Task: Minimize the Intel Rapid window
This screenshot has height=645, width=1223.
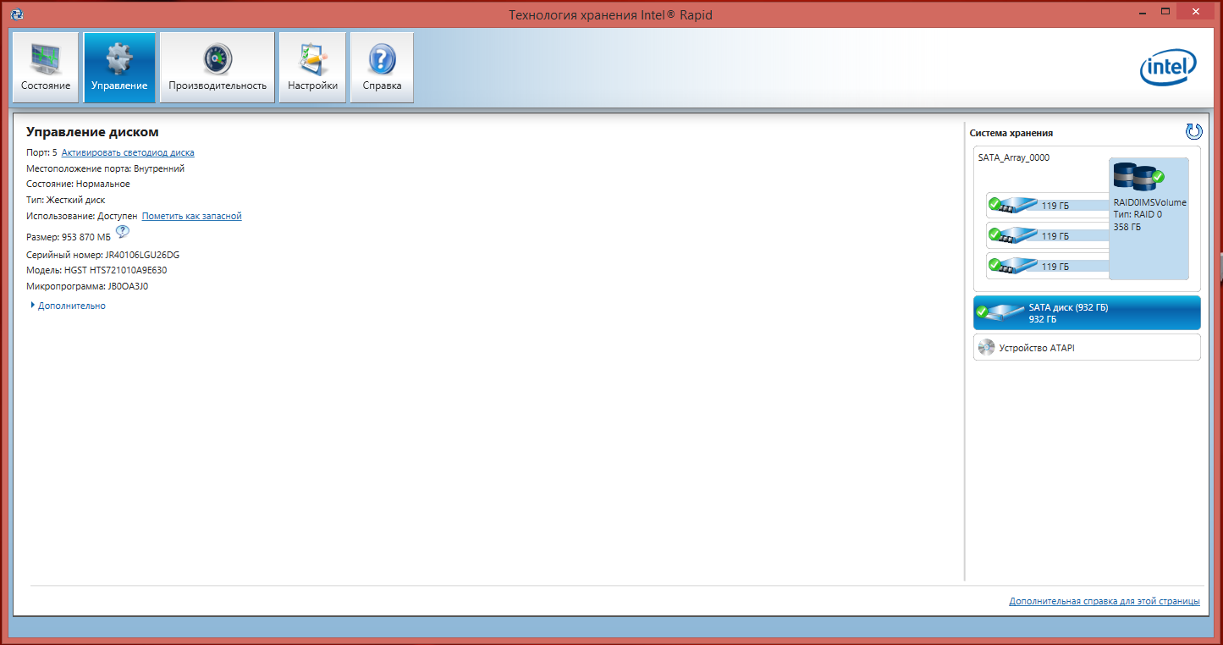Action: pos(1142,11)
